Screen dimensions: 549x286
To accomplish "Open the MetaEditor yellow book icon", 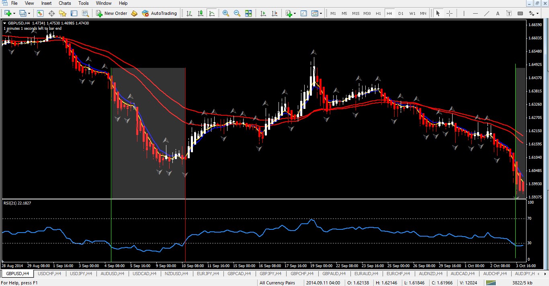I will point(134,13).
